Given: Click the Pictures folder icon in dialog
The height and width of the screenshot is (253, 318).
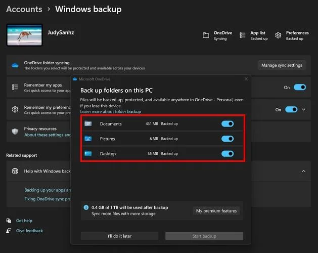Looking at the screenshot, I should [88, 139].
